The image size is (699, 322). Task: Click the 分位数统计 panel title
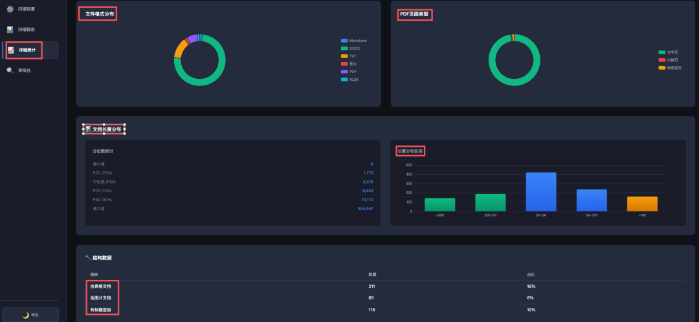point(103,151)
